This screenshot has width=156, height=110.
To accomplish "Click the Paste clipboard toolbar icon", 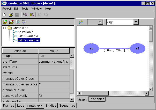I will click(x=31, y=15).
